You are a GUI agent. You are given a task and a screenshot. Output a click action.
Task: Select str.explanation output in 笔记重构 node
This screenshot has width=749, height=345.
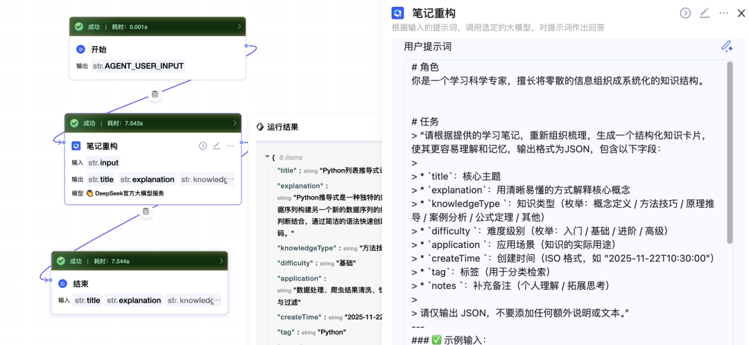click(147, 179)
